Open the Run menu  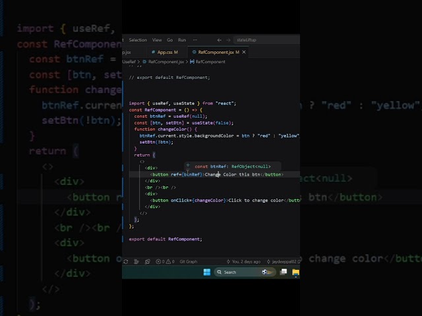(182, 40)
